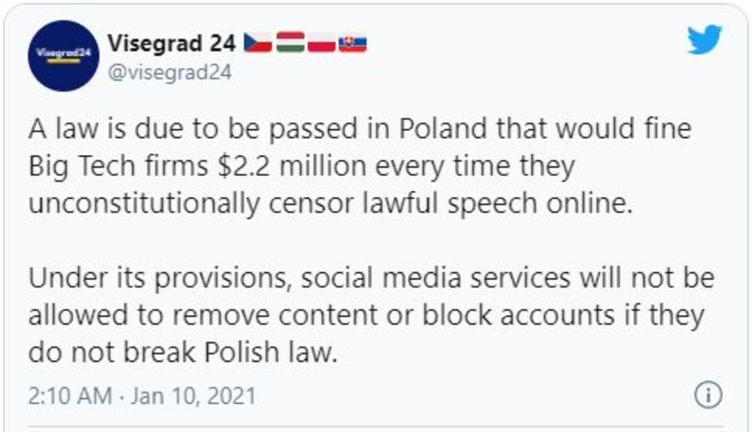Open the 2:10 AM timestamp link
Screen dimensions: 752x432
[70, 396]
